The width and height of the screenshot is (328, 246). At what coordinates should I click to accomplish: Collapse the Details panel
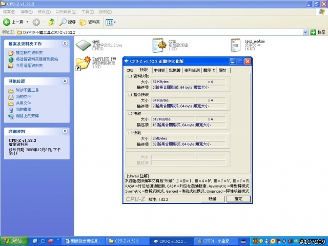(65, 131)
